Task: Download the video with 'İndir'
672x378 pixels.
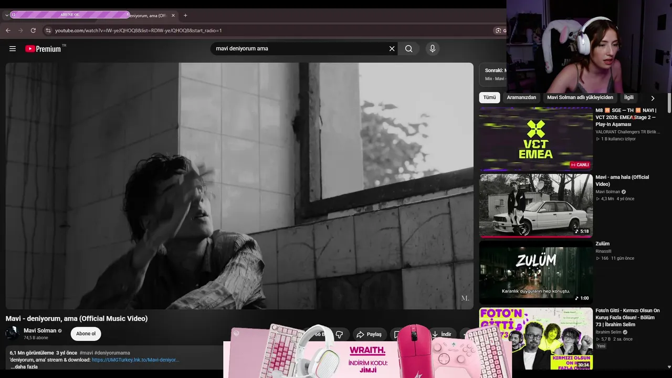Action: click(x=442, y=334)
